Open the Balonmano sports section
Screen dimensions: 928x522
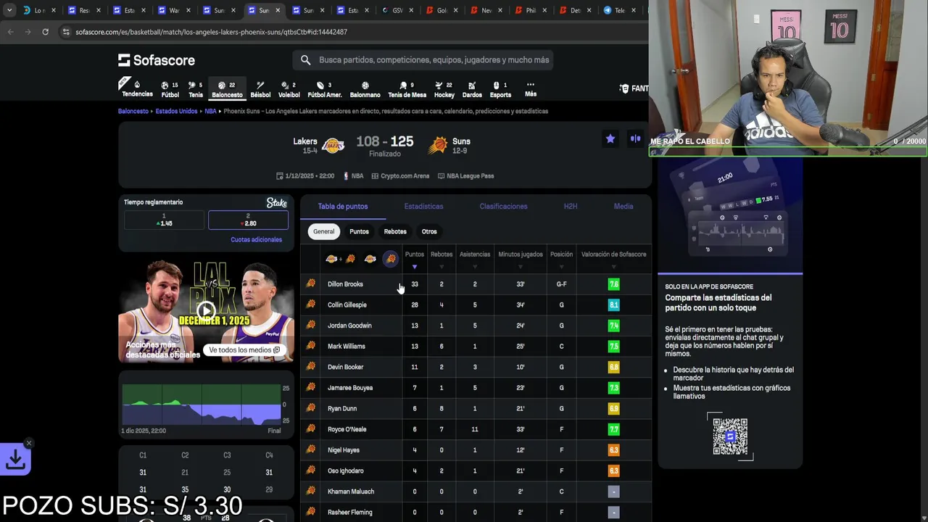pyautogui.click(x=365, y=89)
